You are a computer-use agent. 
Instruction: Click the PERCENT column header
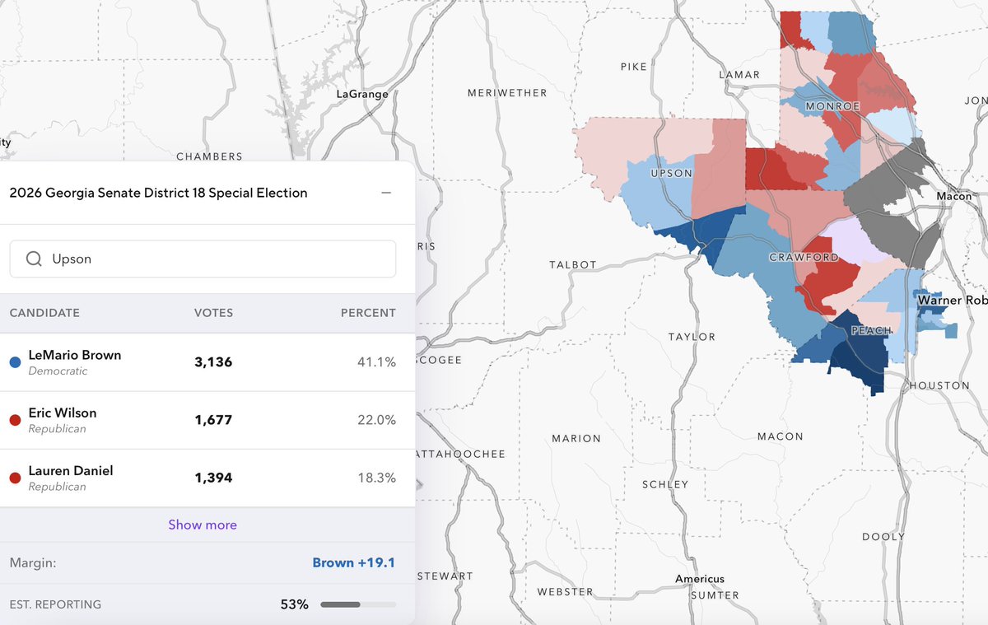368,313
